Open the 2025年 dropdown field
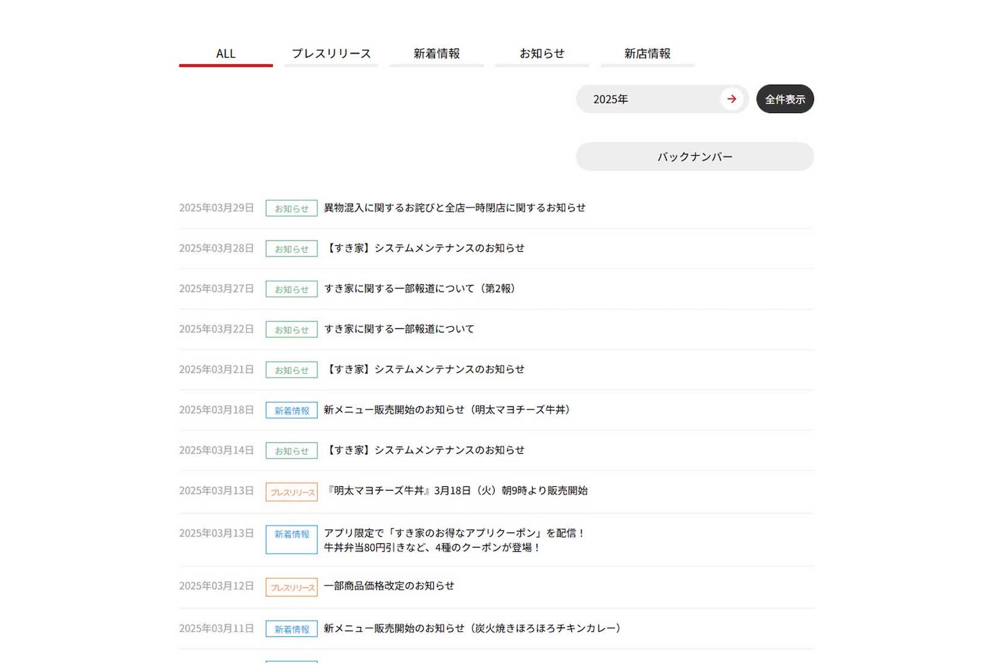This screenshot has width=994, height=663. point(637,99)
